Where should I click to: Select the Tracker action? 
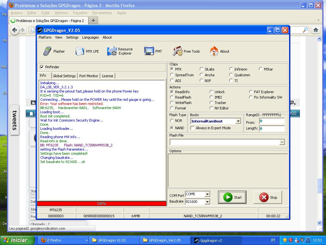pos(211,103)
